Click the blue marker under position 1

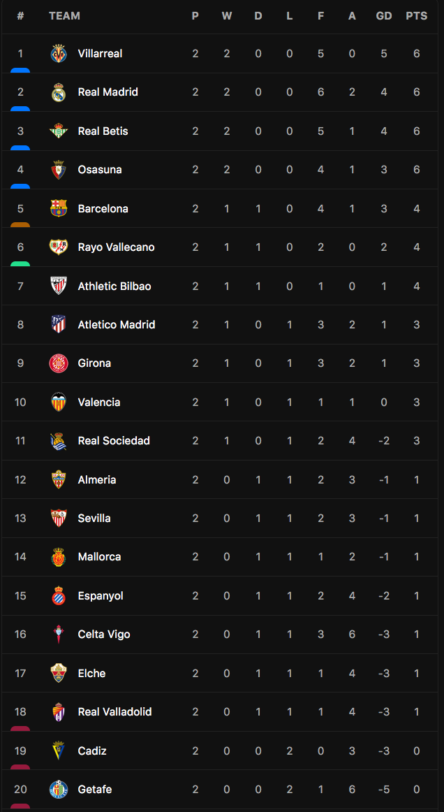[20, 70]
